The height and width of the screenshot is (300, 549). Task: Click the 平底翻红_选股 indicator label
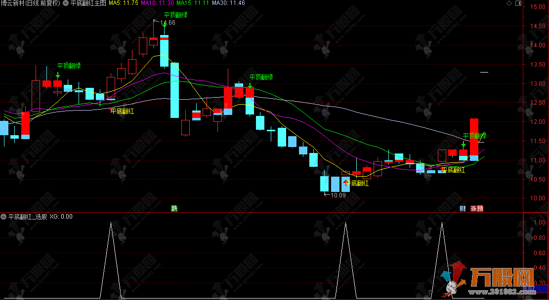click(x=28, y=217)
